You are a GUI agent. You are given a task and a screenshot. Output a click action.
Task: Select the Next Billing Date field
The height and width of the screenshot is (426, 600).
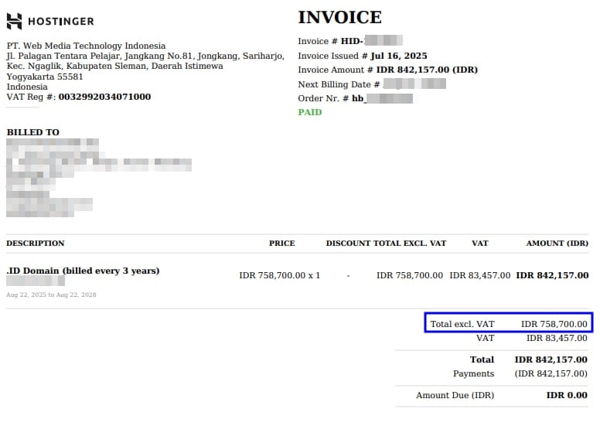[x=372, y=84]
